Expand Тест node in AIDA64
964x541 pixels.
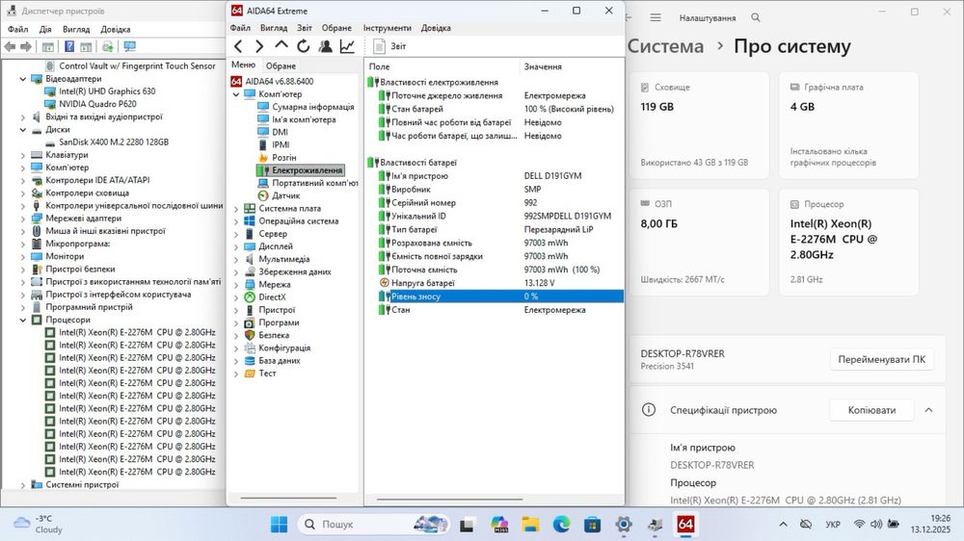[236, 374]
